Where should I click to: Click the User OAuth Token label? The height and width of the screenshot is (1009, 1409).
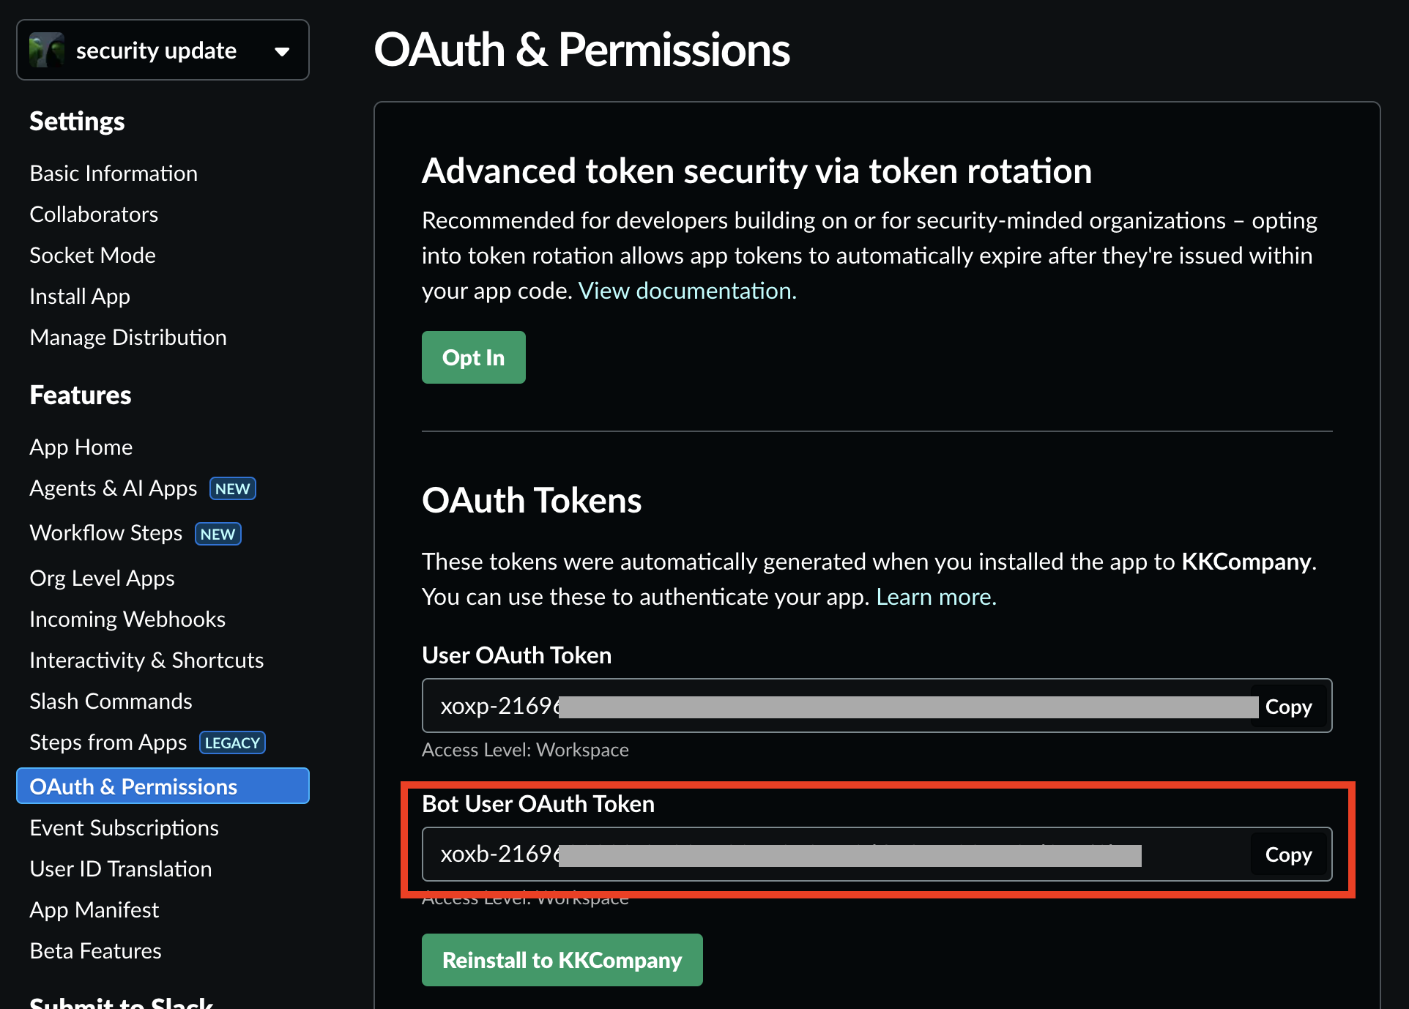517,655
